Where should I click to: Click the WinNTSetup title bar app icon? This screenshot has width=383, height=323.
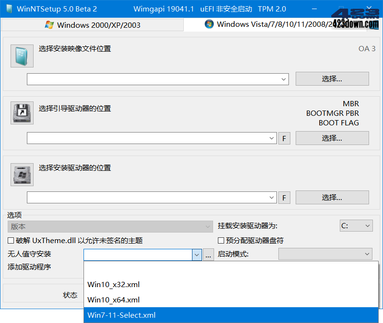point(9,9)
